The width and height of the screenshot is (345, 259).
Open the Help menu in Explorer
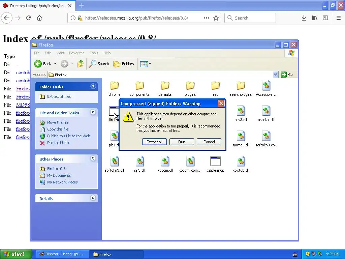(107, 53)
